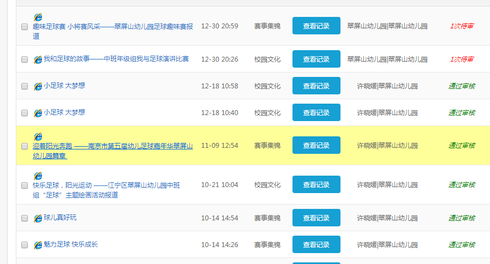Screen dimensions: 490x264
Task: Click IE icon beside 球儿真好玩 title
Action: (x=38, y=218)
